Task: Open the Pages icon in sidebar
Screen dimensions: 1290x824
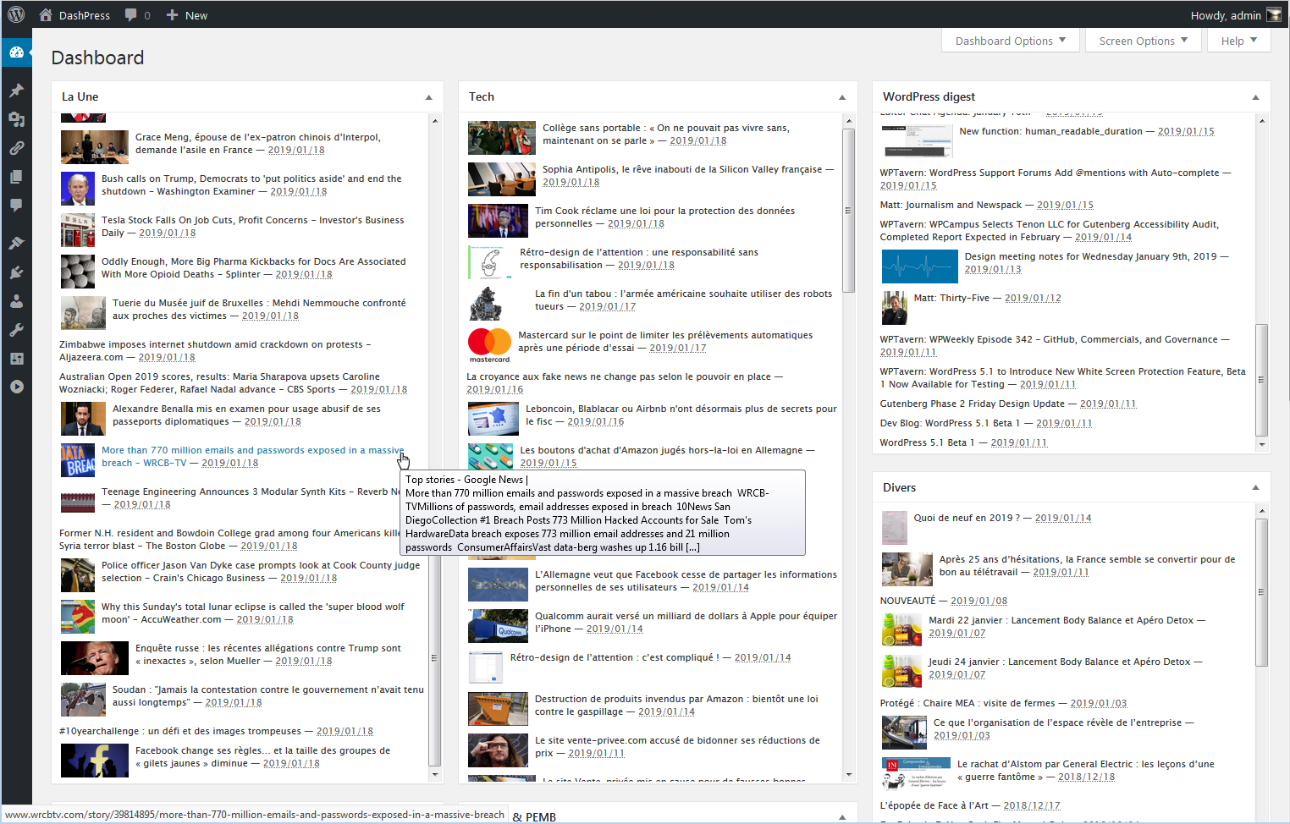Action: click(x=16, y=177)
